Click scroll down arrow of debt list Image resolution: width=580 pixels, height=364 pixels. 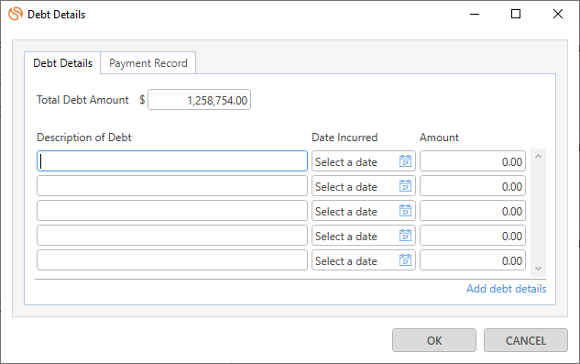click(x=538, y=269)
